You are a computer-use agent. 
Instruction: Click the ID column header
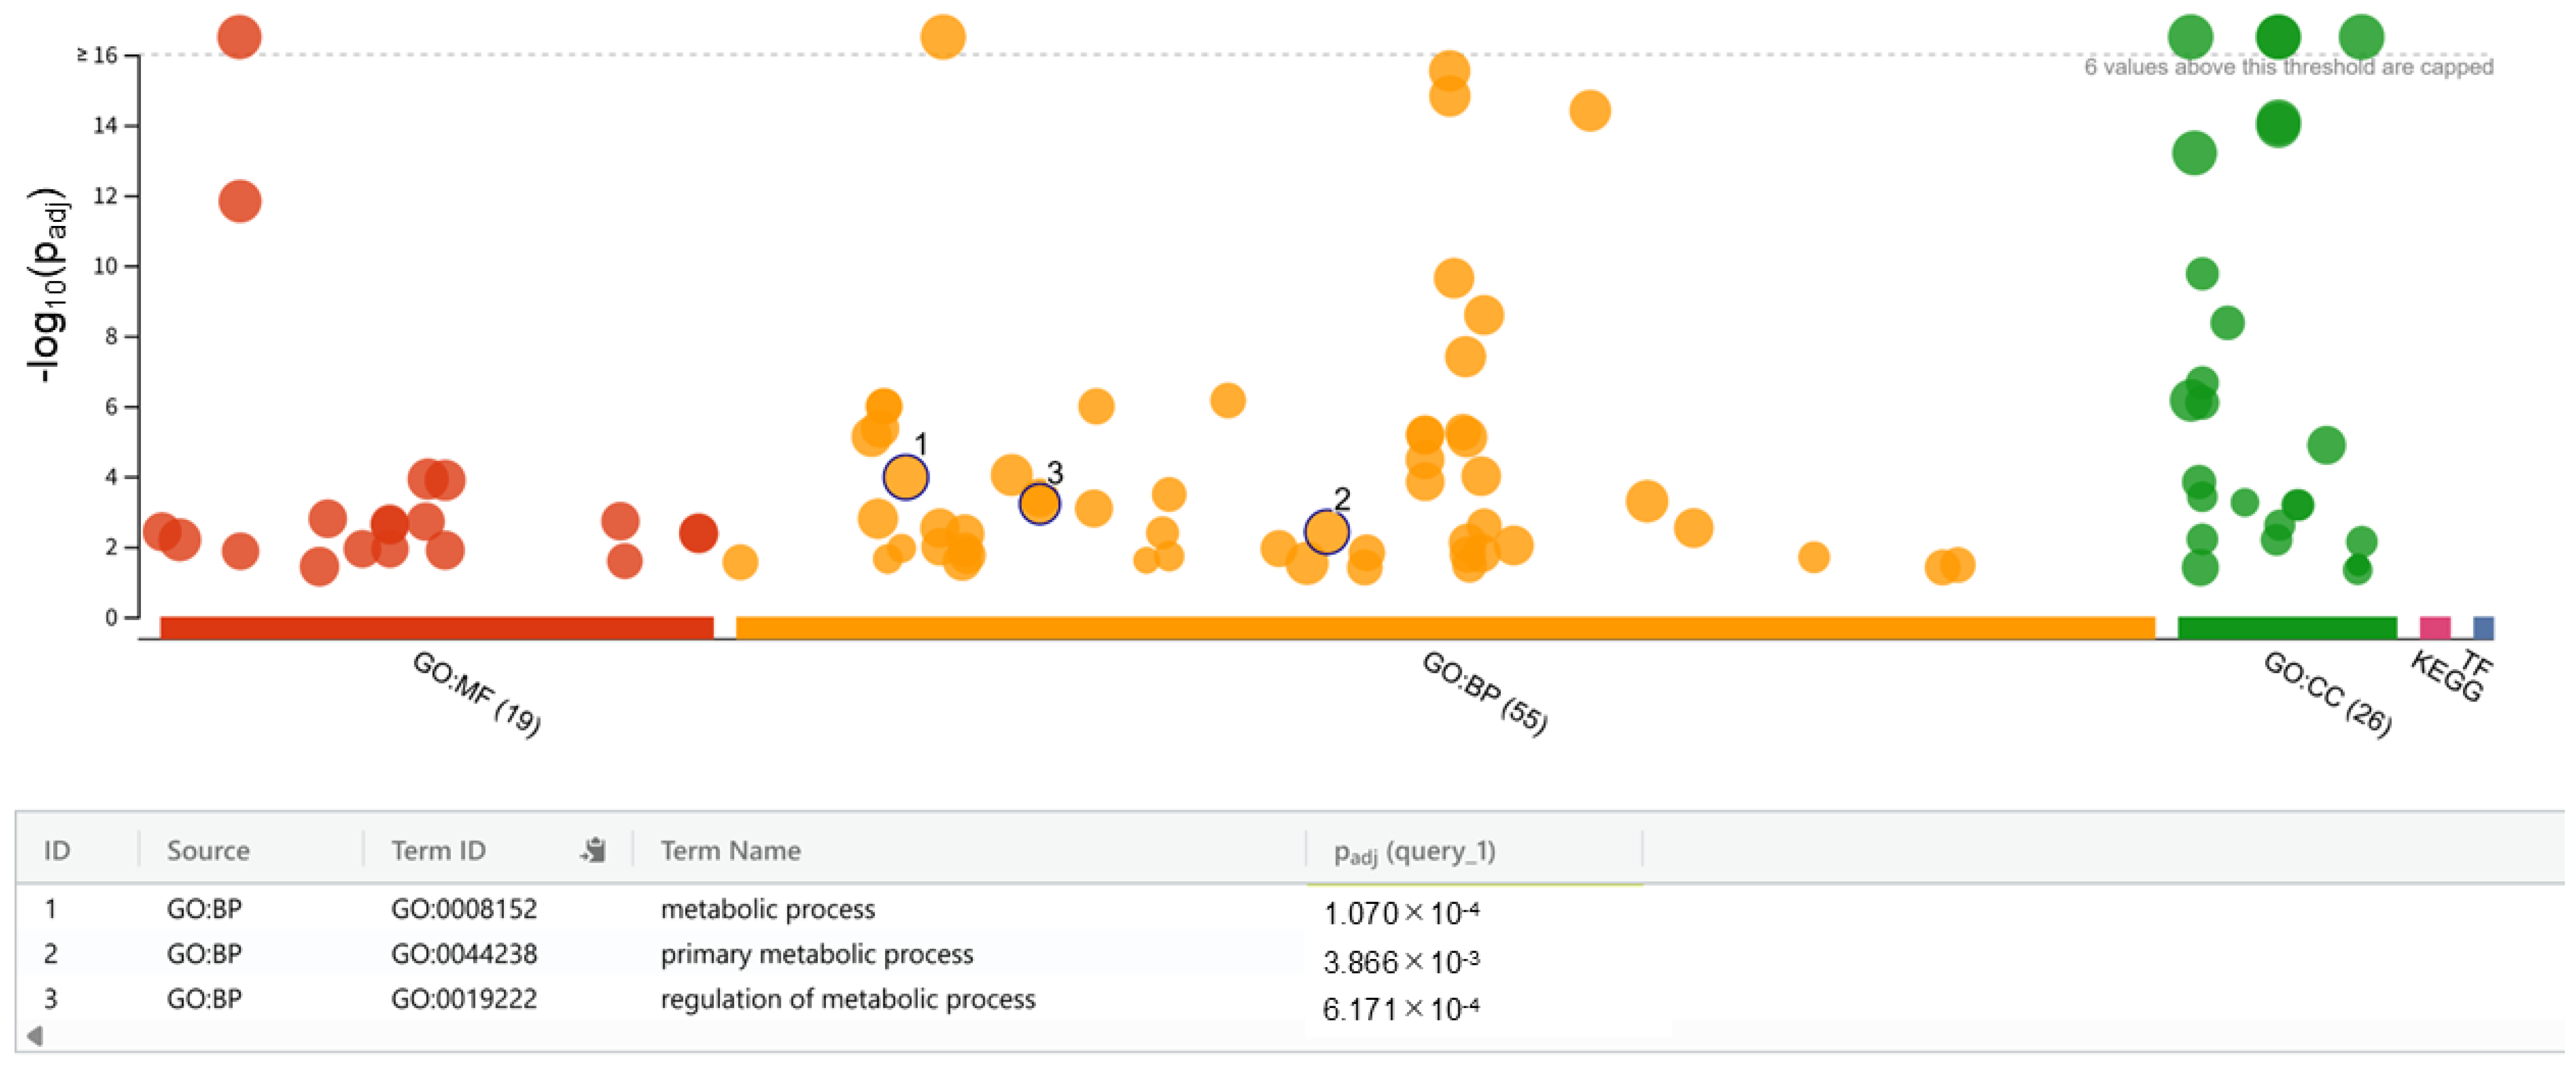click(x=57, y=850)
